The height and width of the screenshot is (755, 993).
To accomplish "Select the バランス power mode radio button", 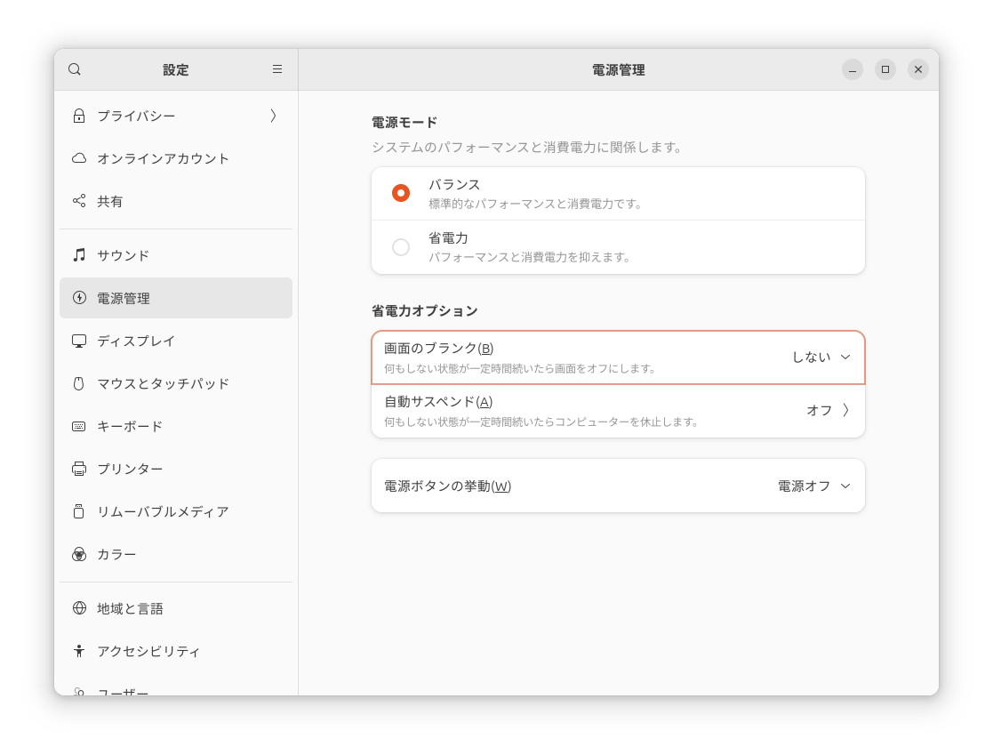I will pyautogui.click(x=401, y=193).
